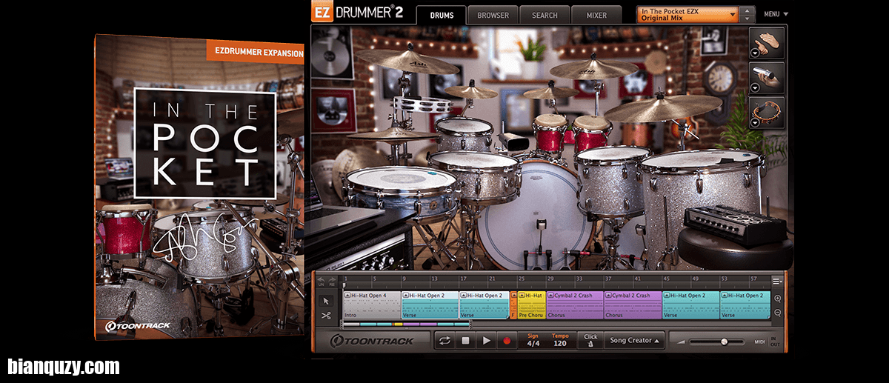Image resolution: width=889 pixels, height=383 pixels.
Task: Switch to the BROWSER tab
Action: [493, 15]
